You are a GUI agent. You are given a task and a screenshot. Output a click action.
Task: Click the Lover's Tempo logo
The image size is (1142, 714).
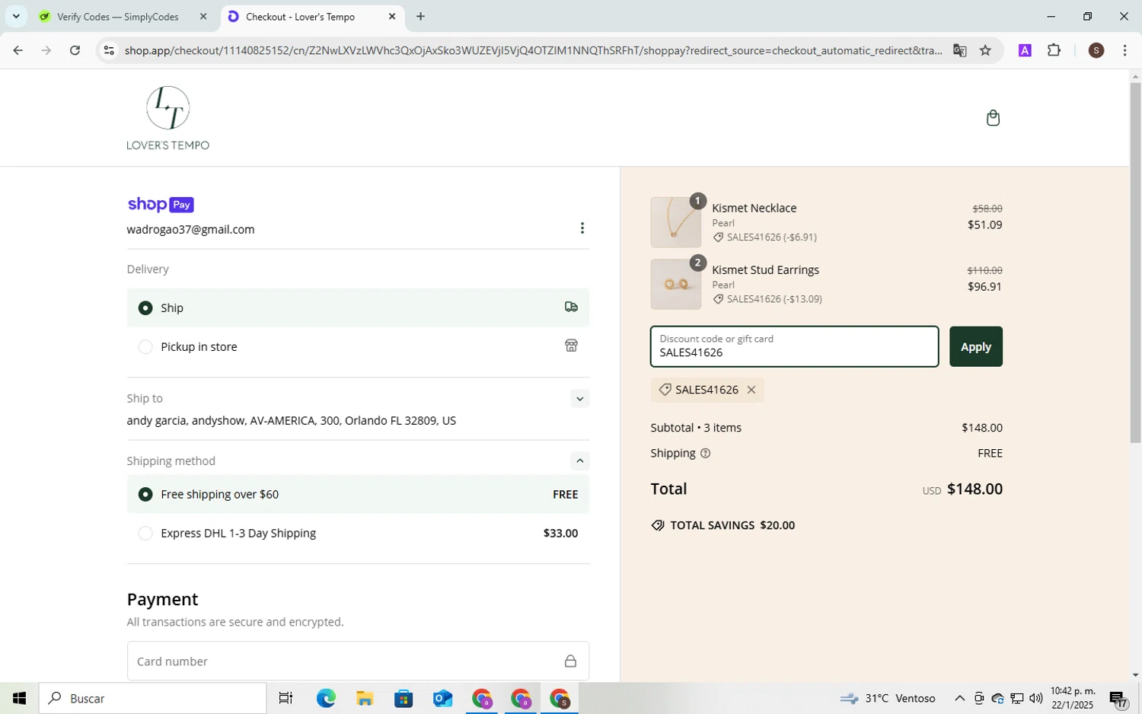pyautogui.click(x=167, y=118)
